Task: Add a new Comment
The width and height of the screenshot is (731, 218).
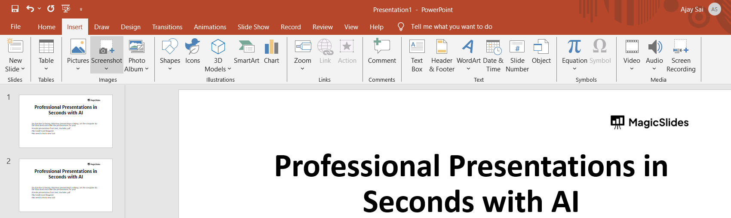Action: 382,52
